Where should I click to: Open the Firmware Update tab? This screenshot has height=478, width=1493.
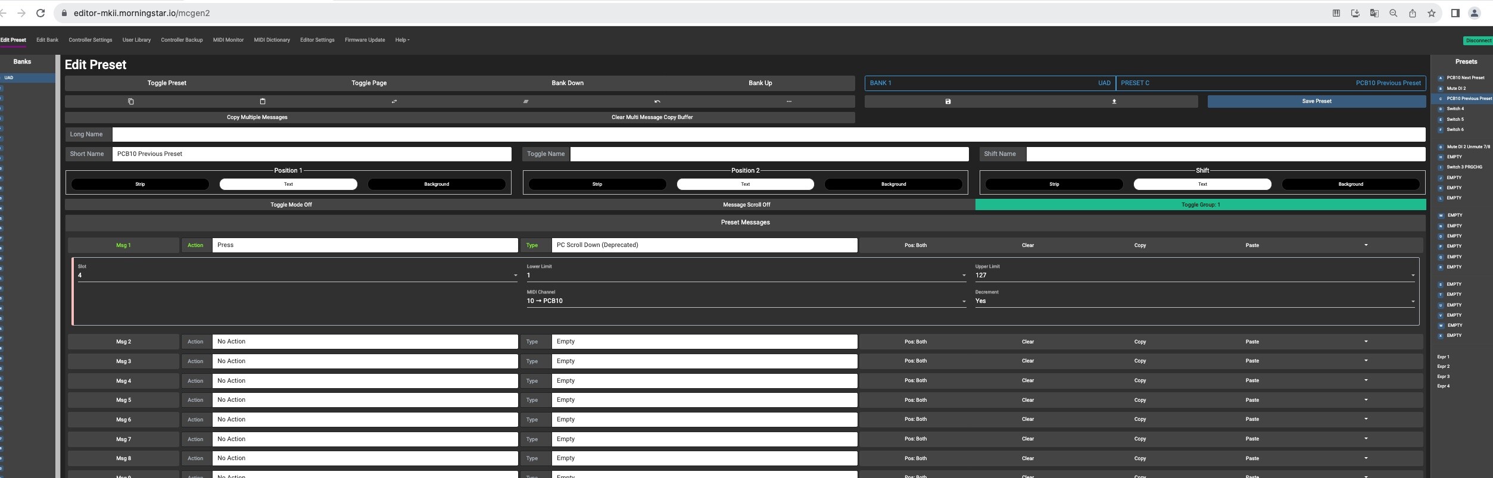[364, 40]
